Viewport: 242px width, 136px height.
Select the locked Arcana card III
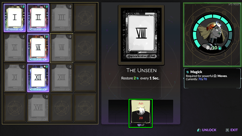(x=61, y=18)
